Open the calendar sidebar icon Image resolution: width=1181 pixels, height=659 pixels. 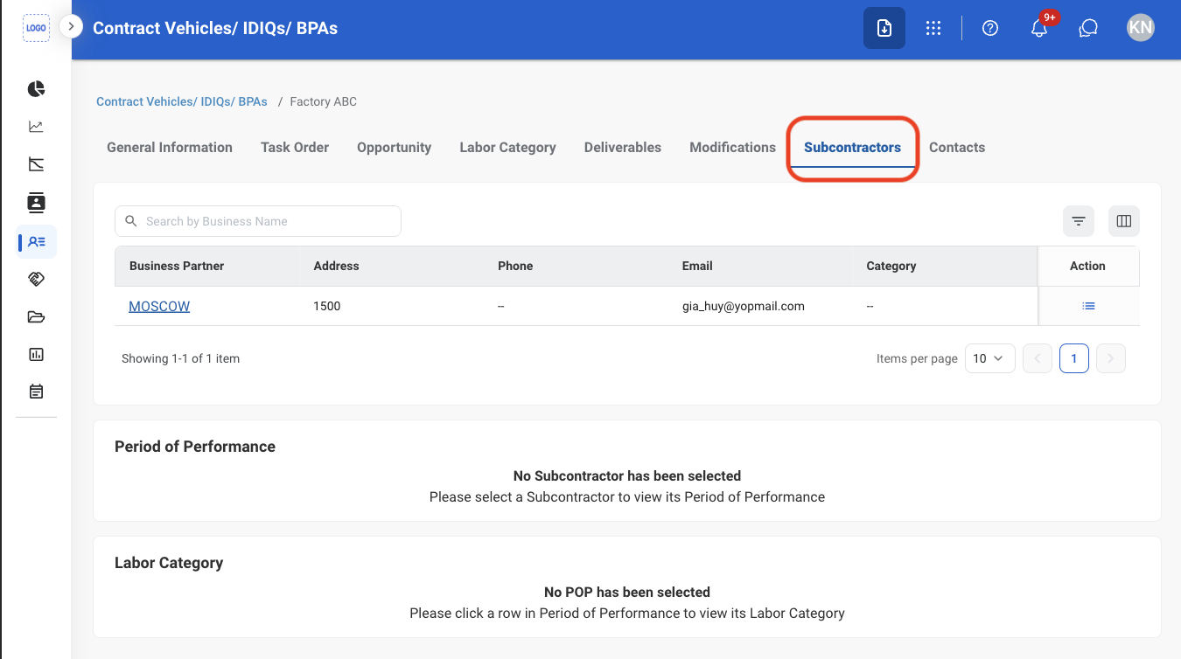(x=36, y=392)
